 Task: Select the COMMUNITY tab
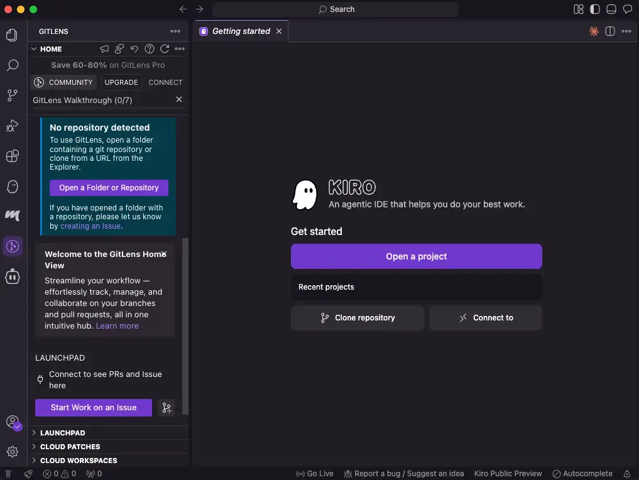click(x=63, y=82)
